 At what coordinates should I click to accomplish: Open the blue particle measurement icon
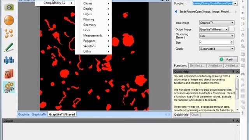tap(9, 60)
